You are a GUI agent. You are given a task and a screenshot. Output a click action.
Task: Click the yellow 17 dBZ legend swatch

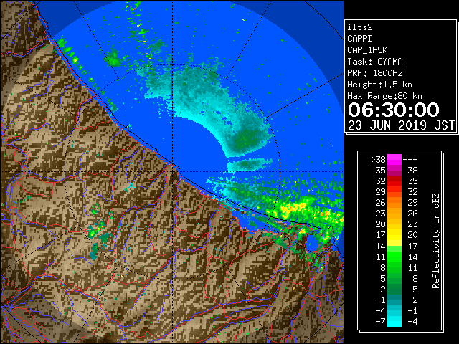394,235
